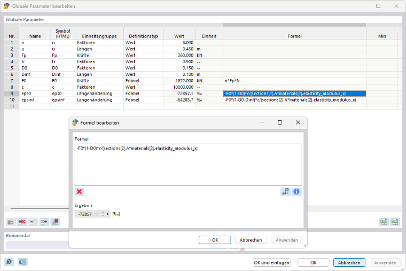Click the Ergebnis spinner arrows
The image size is (406, 271).
click(x=103, y=214)
